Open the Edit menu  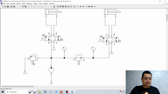(8, 4)
